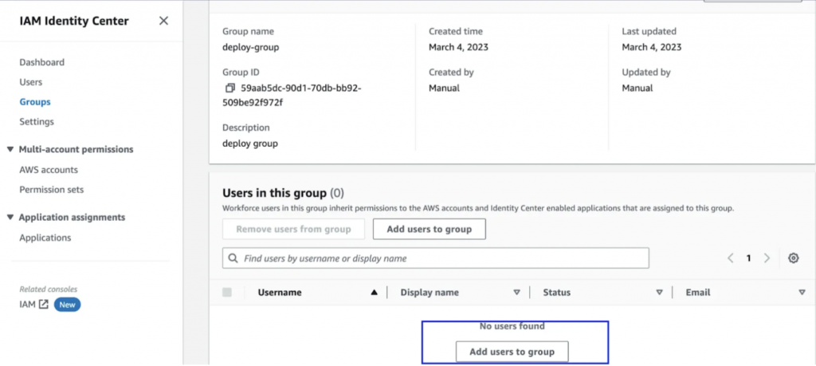816x366 pixels.
Task: Copy the Group ID to clipboard
Action: tap(229, 88)
